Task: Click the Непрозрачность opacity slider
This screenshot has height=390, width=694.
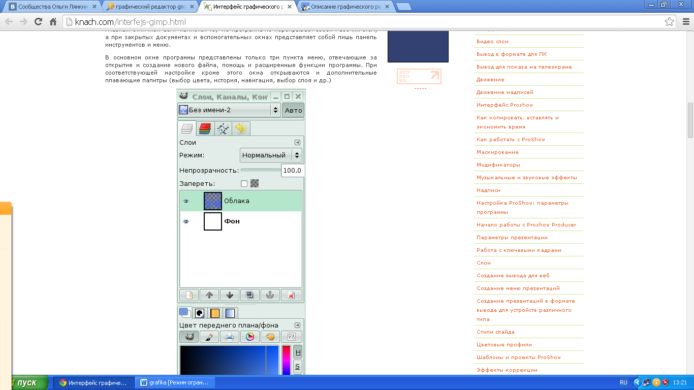Action: coord(261,170)
